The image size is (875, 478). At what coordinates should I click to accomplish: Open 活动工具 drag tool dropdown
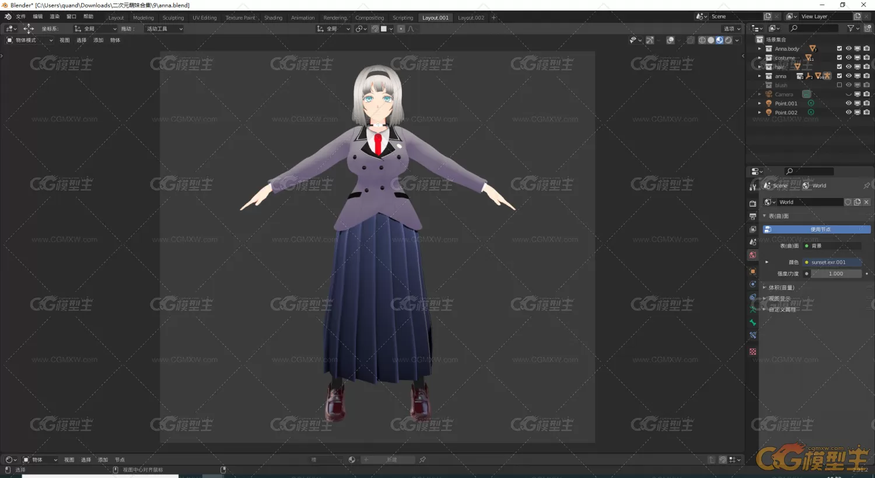point(163,29)
